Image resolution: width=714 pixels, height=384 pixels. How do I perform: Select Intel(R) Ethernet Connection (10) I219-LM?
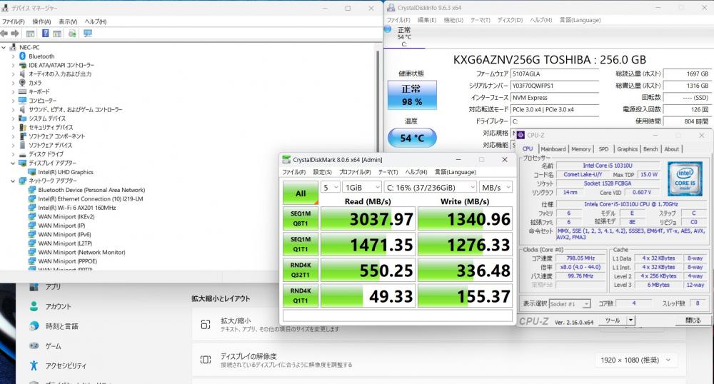click(90, 199)
